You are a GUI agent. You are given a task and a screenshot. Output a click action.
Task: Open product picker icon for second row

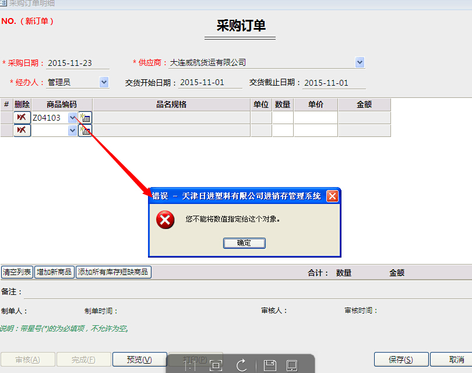click(x=85, y=131)
